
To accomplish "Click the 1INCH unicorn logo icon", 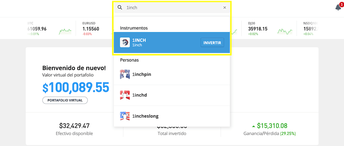I will pyautogui.click(x=125, y=42).
